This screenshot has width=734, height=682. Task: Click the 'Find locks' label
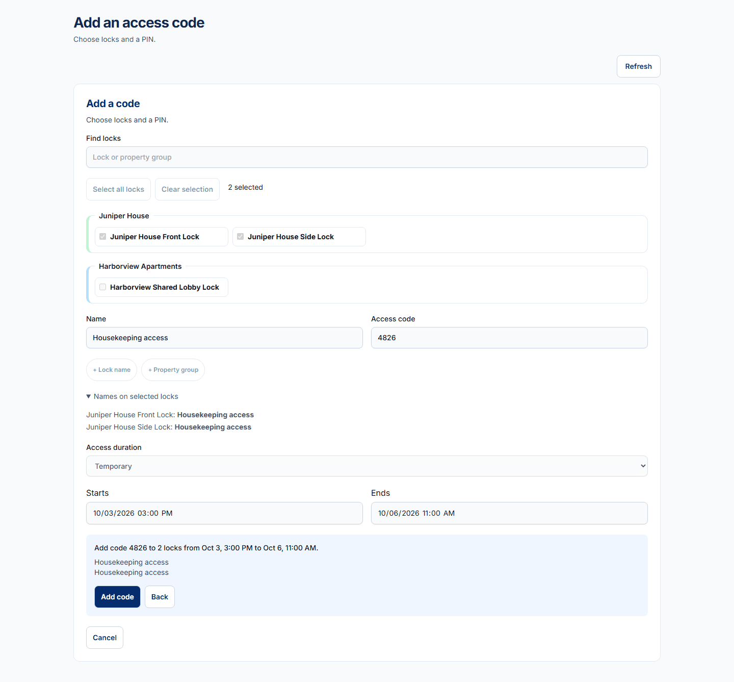click(x=103, y=138)
